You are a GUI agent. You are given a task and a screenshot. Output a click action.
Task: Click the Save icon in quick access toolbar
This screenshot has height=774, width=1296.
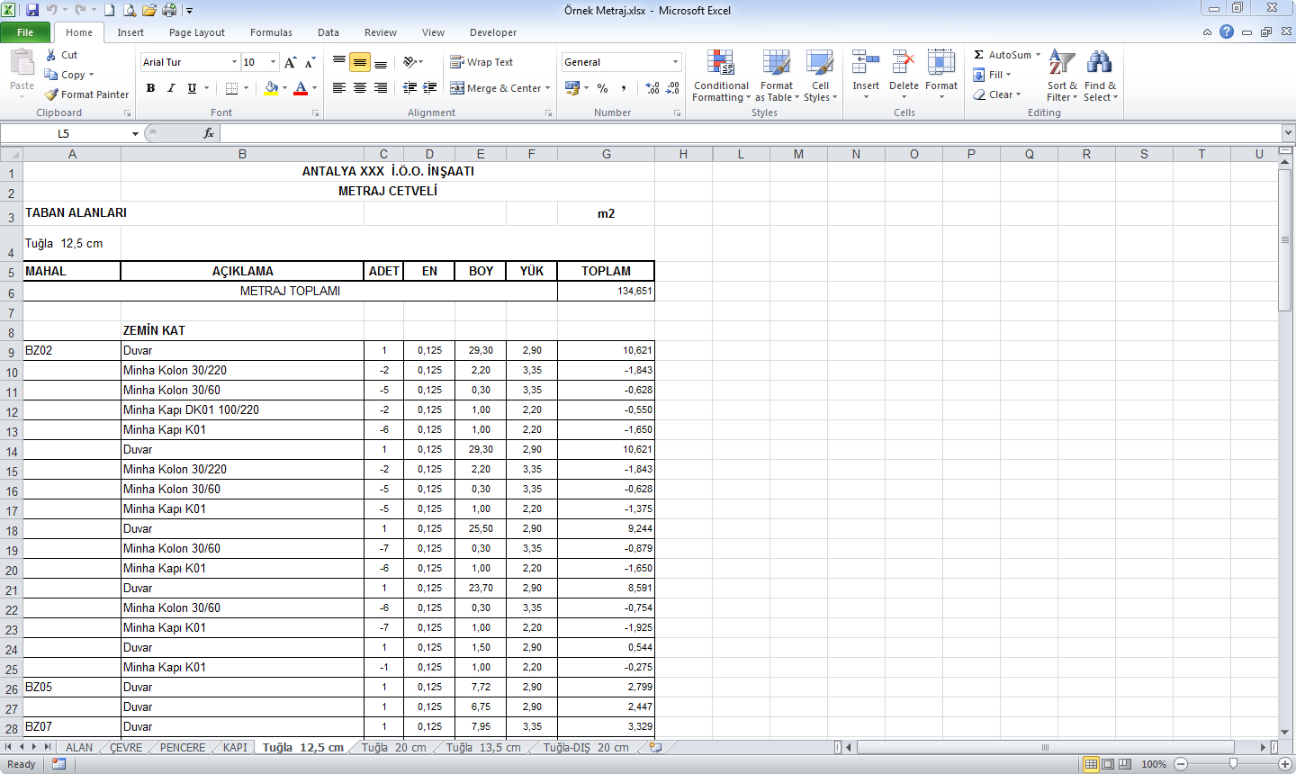(32, 11)
